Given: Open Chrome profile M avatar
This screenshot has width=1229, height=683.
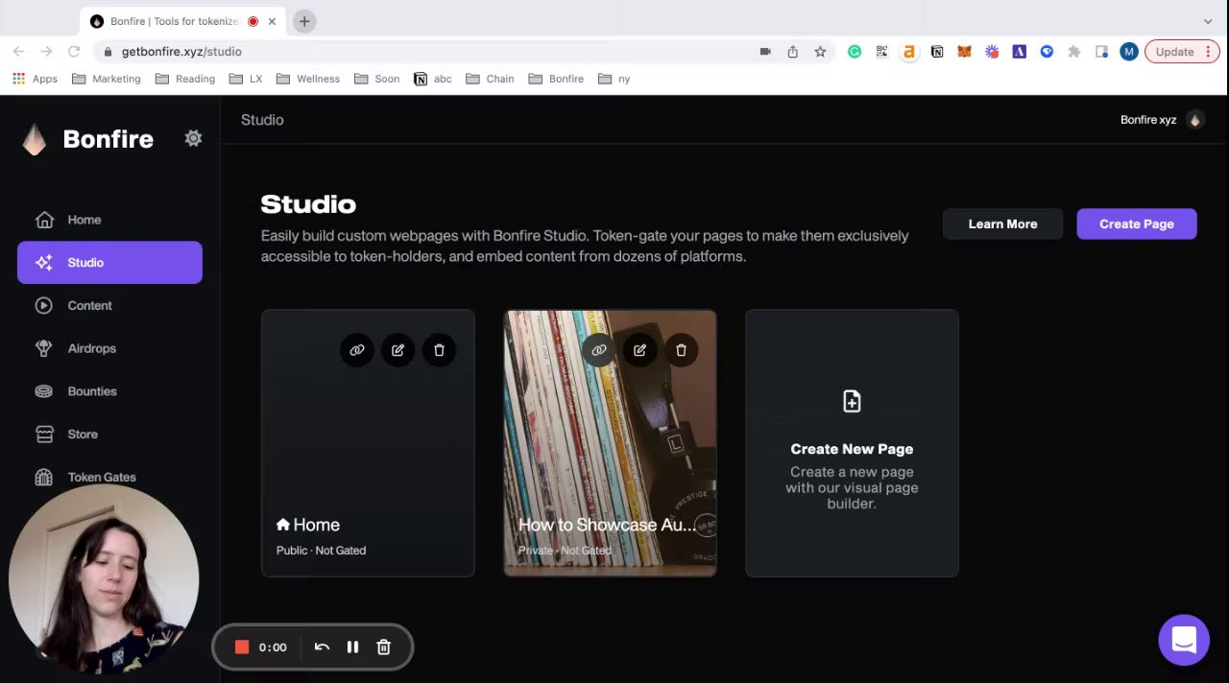Looking at the screenshot, I should click(1129, 52).
